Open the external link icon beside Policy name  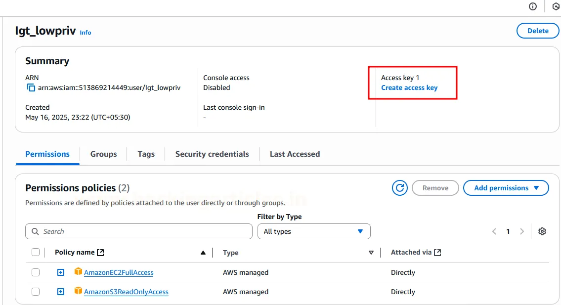(x=101, y=253)
